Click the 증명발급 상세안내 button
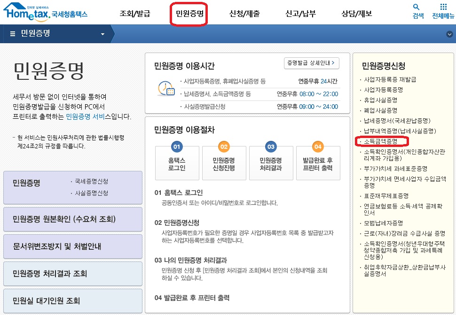456x315 pixels. point(312,63)
